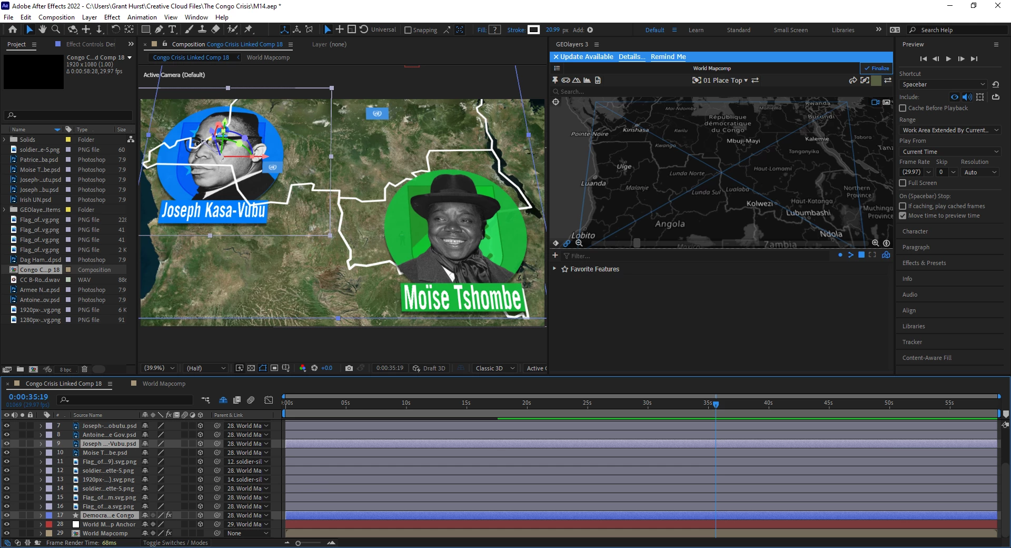Open the Graph Editor in timeline

(x=269, y=400)
